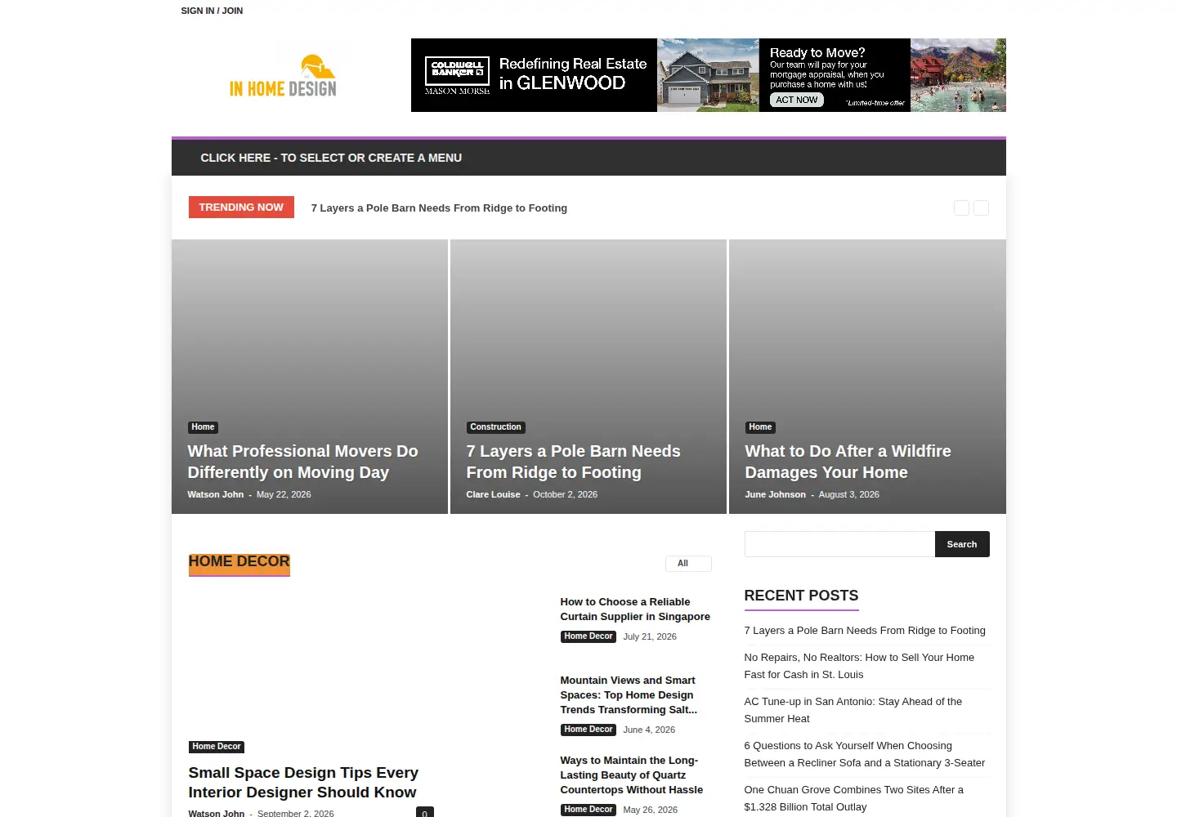This screenshot has height=817, width=1177.
Task: Open 'How to Choose a Reliable Curtain Supplier' post
Action: [635, 609]
